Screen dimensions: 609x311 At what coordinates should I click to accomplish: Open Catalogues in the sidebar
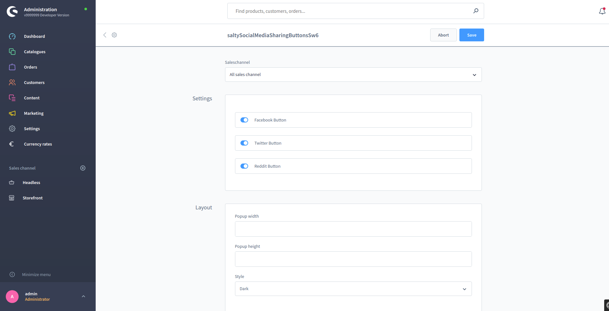(x=35, y=52)
